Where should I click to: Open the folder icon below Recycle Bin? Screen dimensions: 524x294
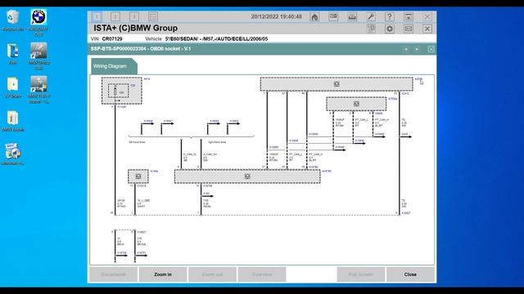pos(13,53)
